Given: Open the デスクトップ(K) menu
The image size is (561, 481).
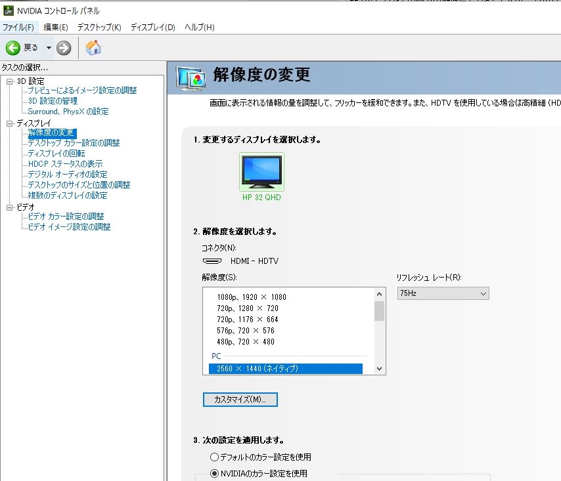Looking at the screenshot, I should (x=99, y=27).
